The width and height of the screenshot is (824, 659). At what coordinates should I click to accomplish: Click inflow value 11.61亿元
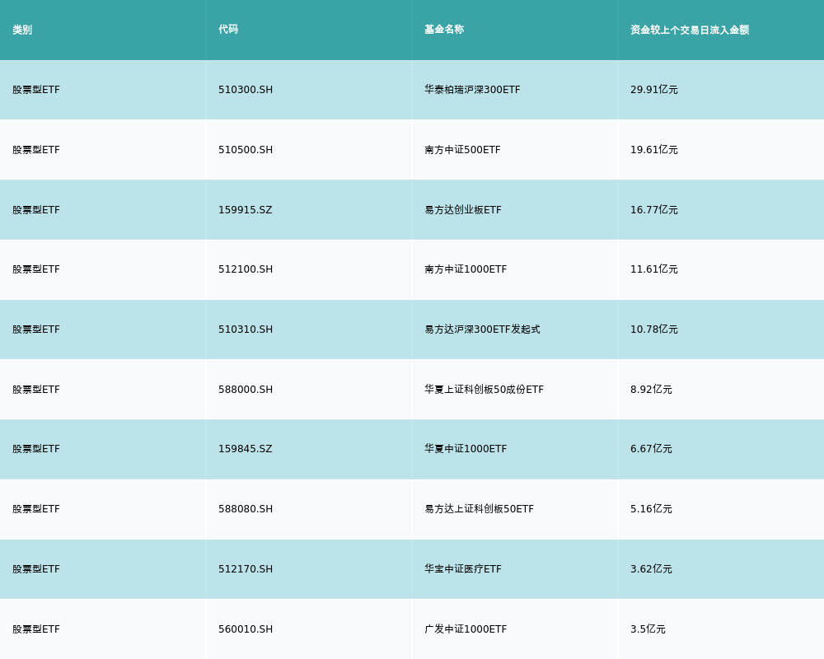point(654,269)
